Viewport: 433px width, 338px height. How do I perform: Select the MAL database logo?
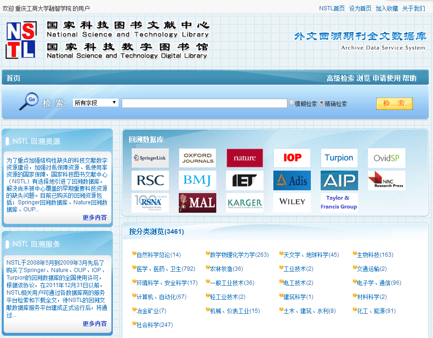coord(198,202)
